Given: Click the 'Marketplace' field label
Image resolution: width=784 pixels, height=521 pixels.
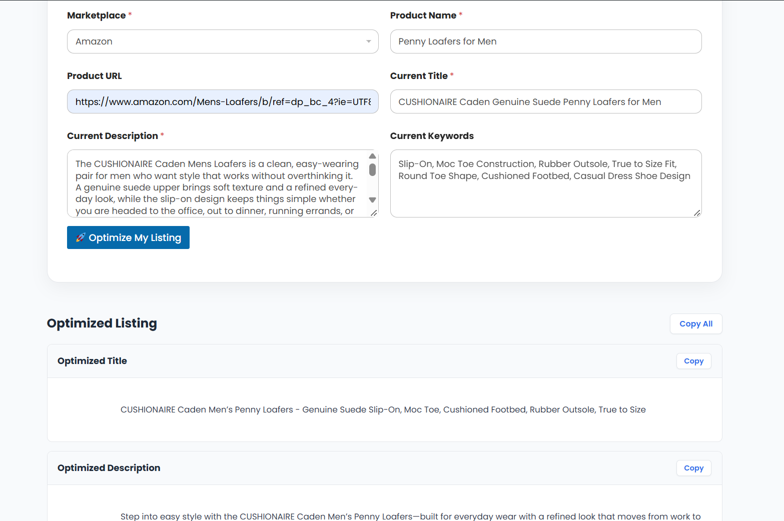Looking at the screenshot, I should [97, 15].
